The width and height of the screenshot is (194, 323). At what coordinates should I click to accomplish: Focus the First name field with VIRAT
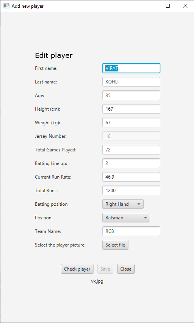point(132,68)
